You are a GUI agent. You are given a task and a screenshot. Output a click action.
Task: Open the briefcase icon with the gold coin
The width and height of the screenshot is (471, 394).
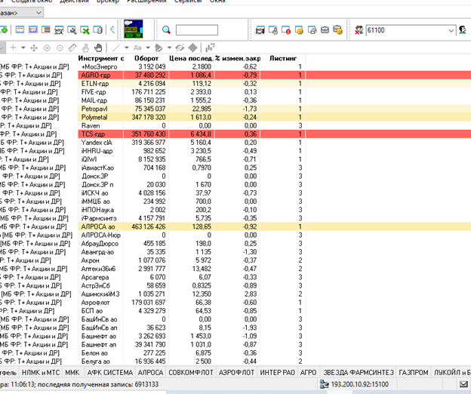(338, 29)
